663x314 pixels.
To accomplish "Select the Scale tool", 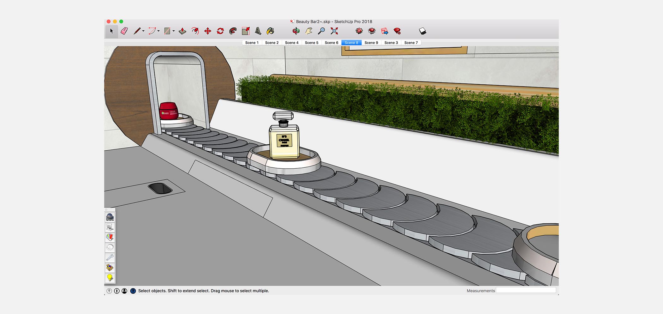I will 246,31.
